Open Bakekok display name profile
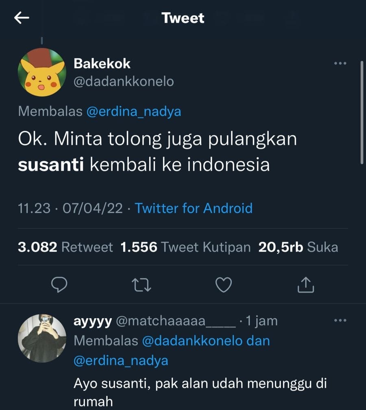 point(102,63)
